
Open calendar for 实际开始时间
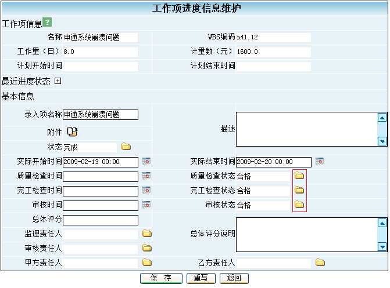coord(146,162)
